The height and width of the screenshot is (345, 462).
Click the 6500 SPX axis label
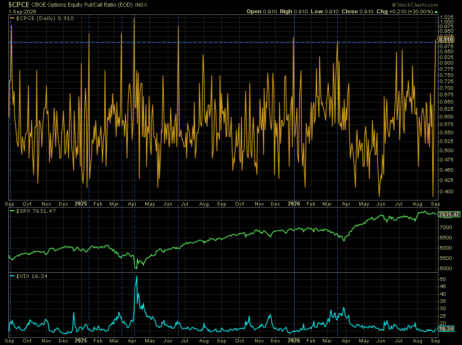(x=446, y=238)
